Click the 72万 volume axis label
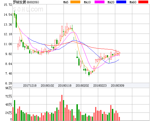The height and width of the screenshot is (121, 165). tap(9, 96)
